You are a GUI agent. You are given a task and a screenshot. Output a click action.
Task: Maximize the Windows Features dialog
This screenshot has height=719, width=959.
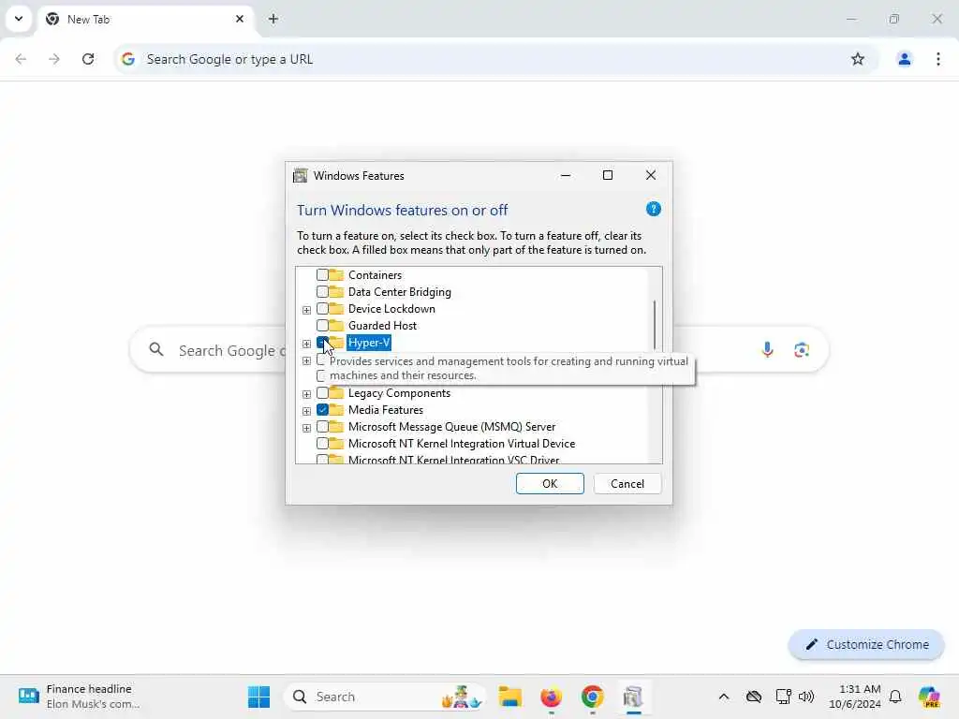click(x=607, y=175)
